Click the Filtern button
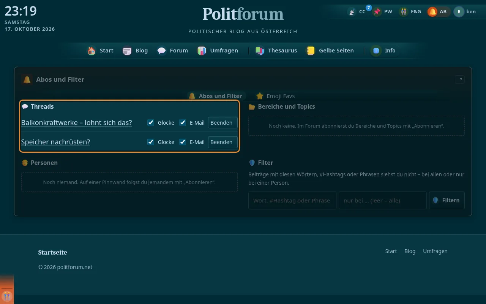Screen dimensions: 486x304 coord(447,200)
